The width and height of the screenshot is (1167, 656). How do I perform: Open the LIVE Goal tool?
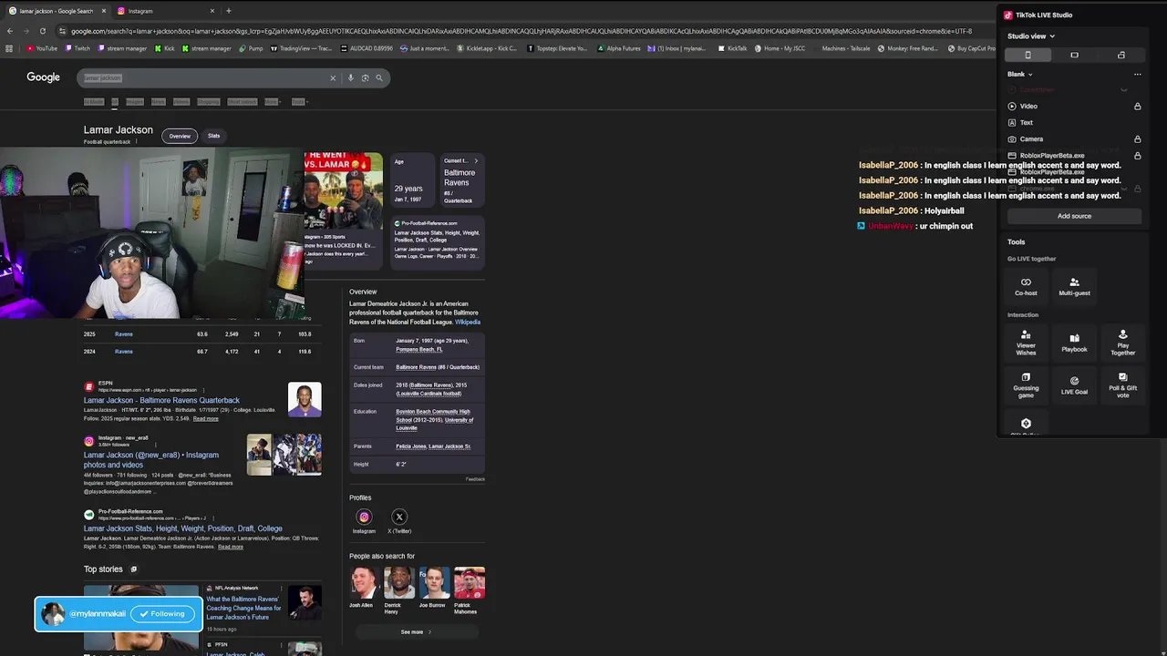click(x=1074, y=384)
